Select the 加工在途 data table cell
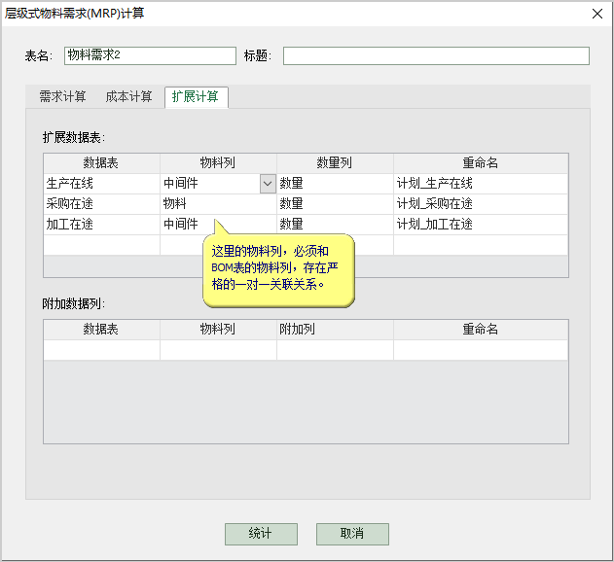This screenshot has height=562, width=614. coord(101,225)
